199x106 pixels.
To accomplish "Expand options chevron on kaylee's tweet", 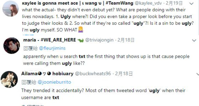I will tap(191, 4).
